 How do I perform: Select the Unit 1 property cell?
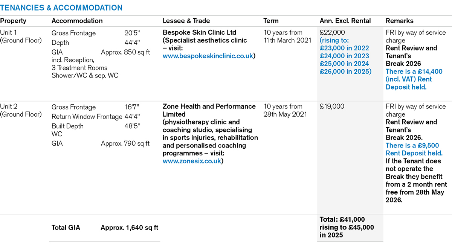[x=21, y=37]
